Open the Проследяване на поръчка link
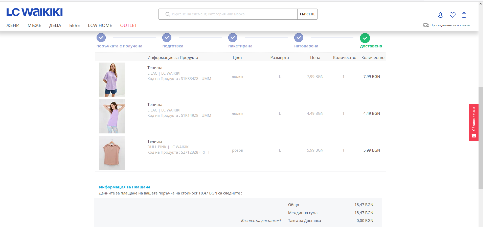 pyautogui.click(x=447, y=25)
